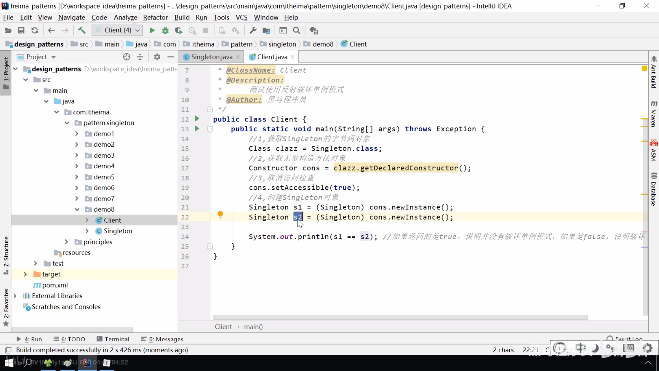Viewport: 659px width, 371px height.
Task: Toggle the Structure tool window side tab
Action: [6, 255]
